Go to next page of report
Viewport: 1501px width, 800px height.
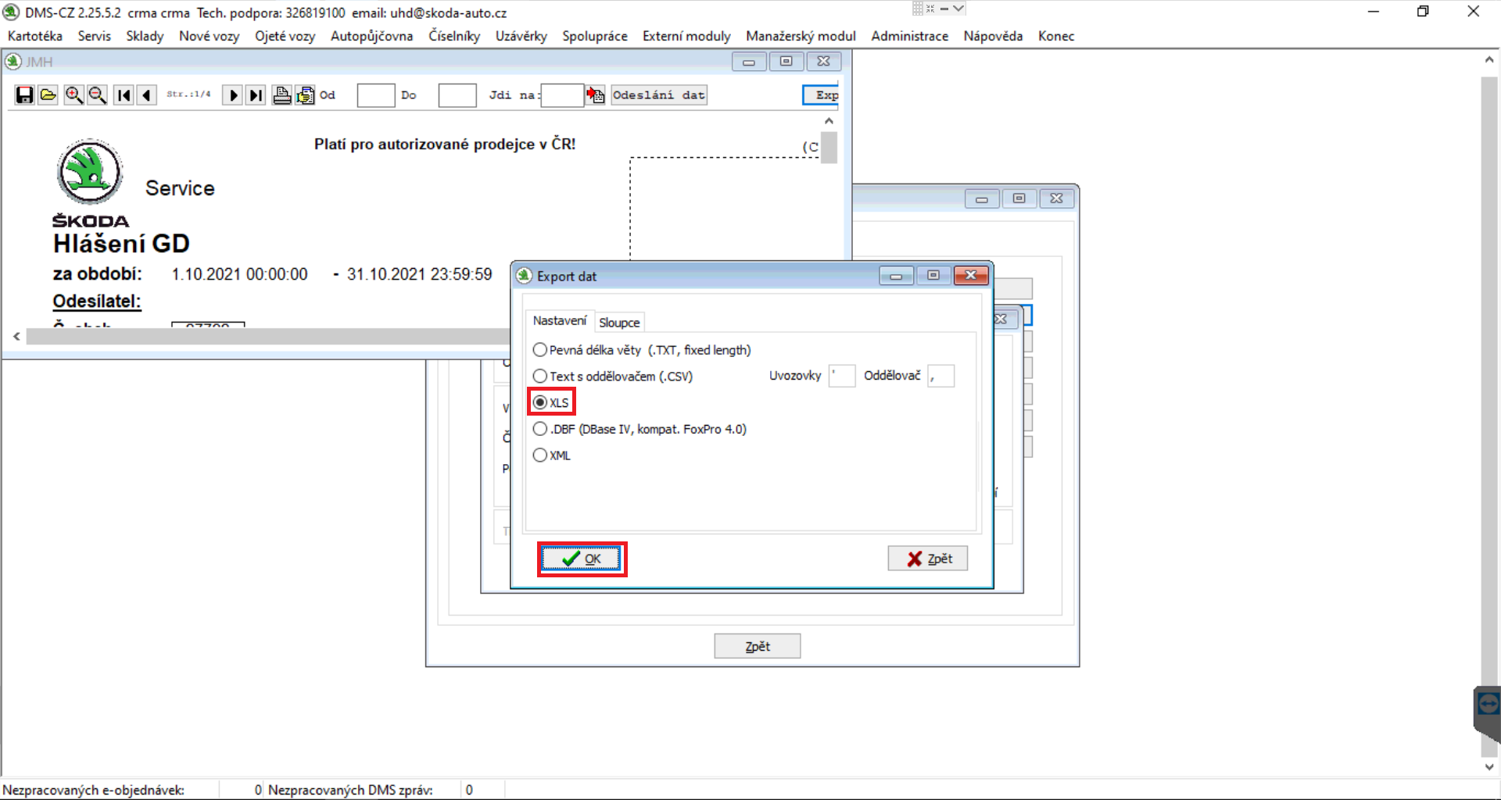pos(232,95)
